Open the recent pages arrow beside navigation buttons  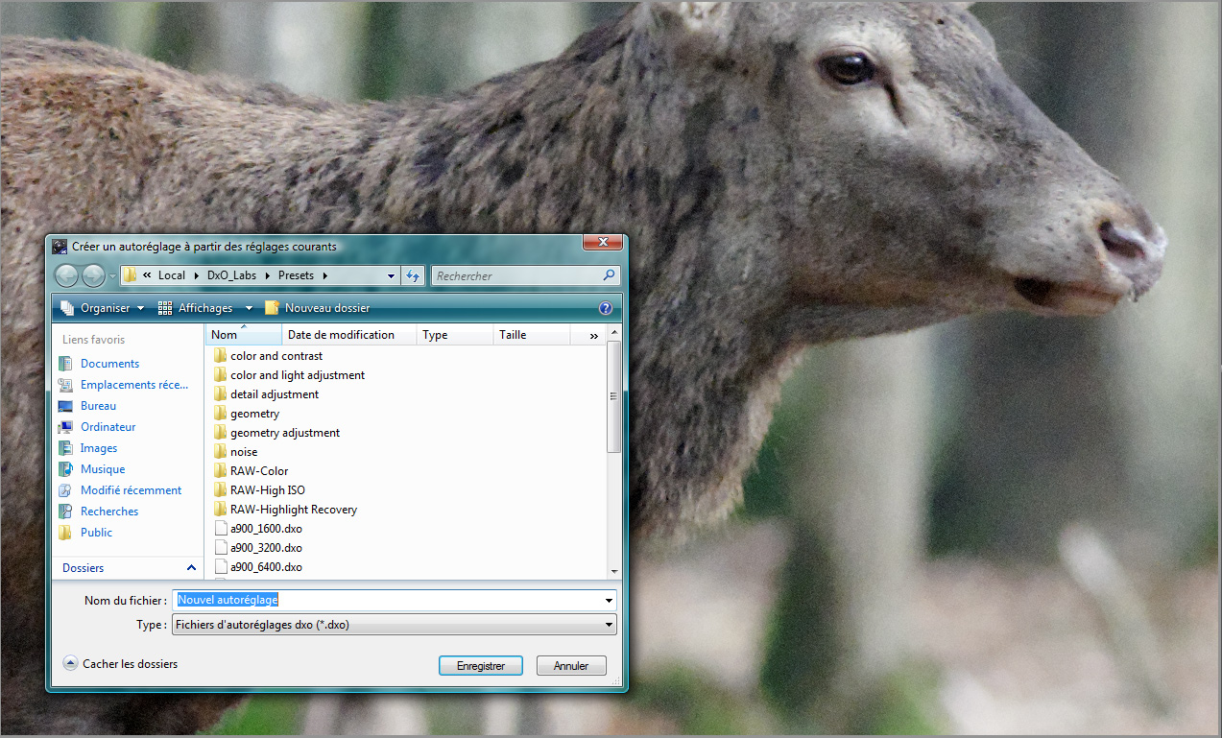click(x=111, y=276)
